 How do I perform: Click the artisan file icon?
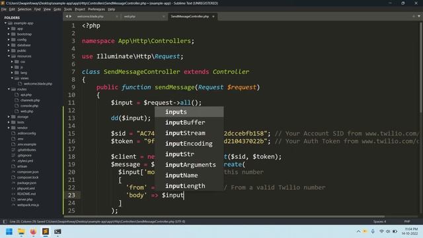(x=13, y=166)
